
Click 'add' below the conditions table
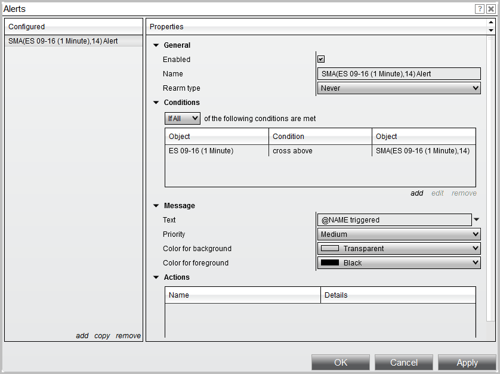[417, 193]
